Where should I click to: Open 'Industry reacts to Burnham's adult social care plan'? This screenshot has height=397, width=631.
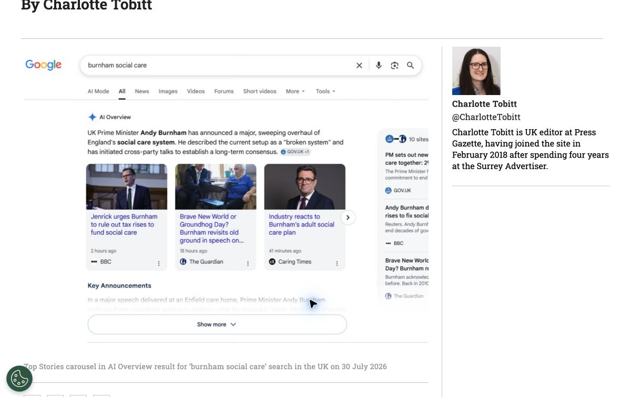pos(302,224)
